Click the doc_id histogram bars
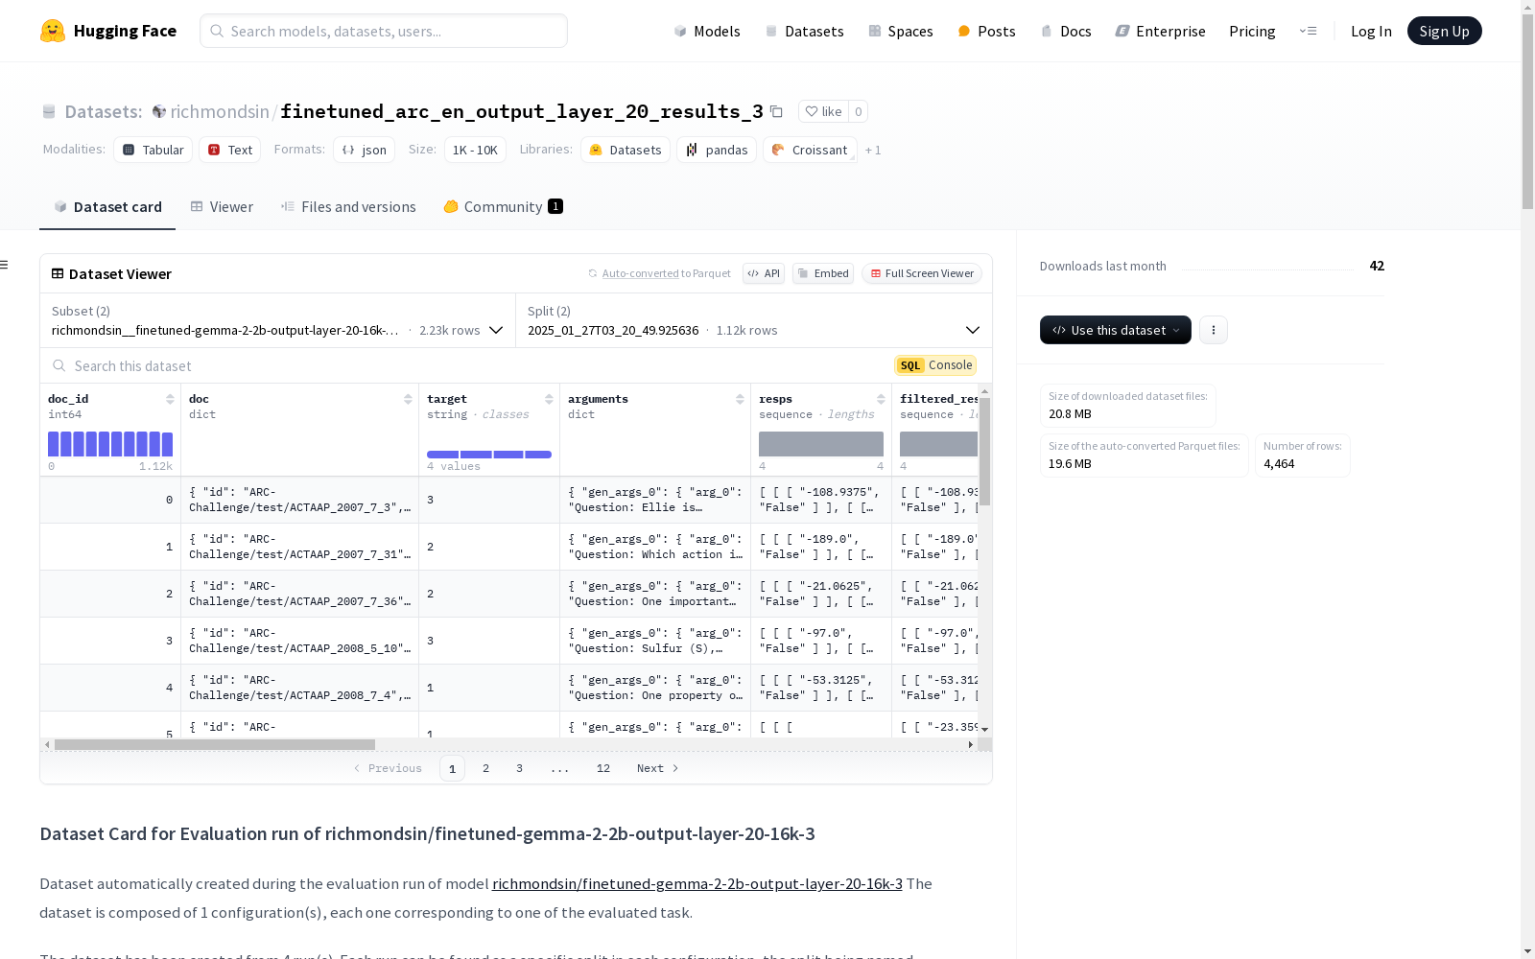1535x959 pixels. point(110,444)
